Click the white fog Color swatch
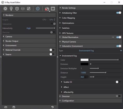This screenshot has width=123, height=109. 85,60
